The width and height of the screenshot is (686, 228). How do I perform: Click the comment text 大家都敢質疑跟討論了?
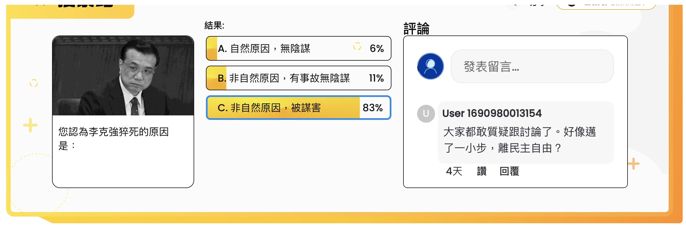point(519,140)
